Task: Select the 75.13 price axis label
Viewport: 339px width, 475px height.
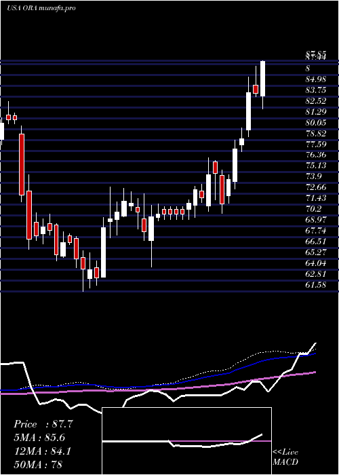Action: [x=316, y=166]
